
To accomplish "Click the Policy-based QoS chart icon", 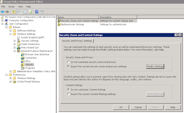I will coord(18,47).
